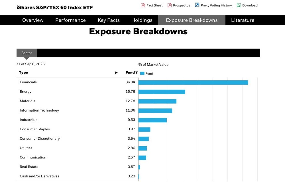Click the 11.36 fund value
This screenshot has width=285, height=182.
tap(130, 110)
